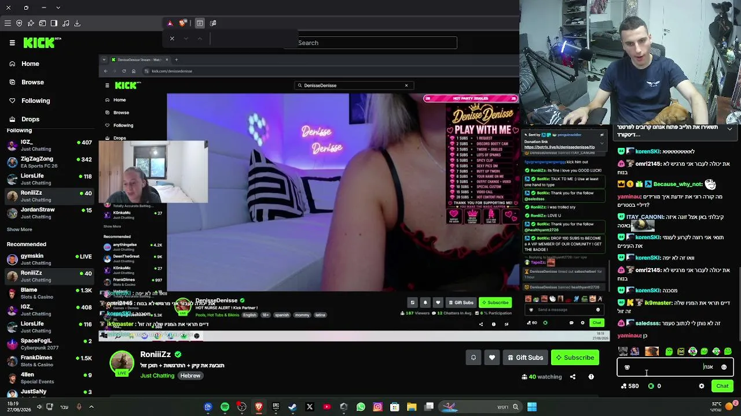
Task: Toggle RoniiiZz notification bell
Action: 474,358
